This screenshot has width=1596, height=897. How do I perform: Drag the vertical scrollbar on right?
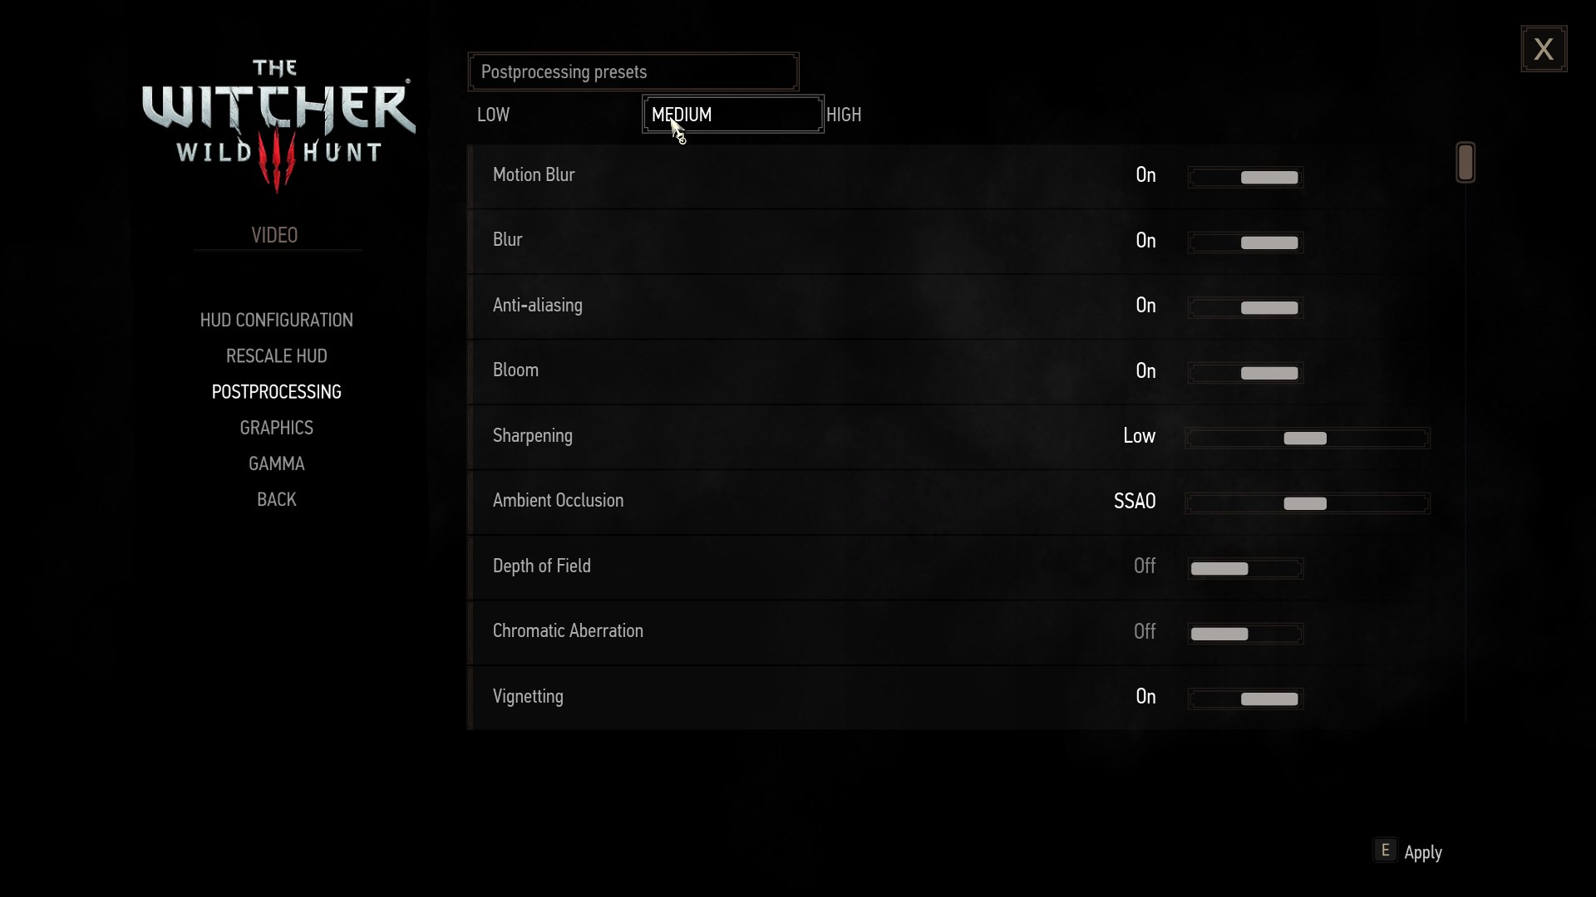point(1465,161)
